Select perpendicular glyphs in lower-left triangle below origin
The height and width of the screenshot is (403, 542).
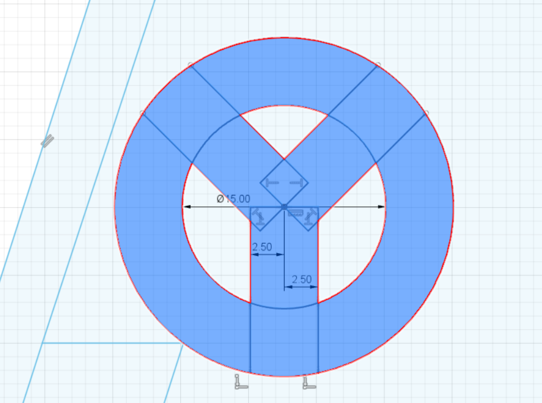[258, 217]
